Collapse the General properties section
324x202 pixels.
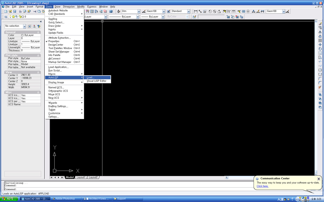coord(38,32)
